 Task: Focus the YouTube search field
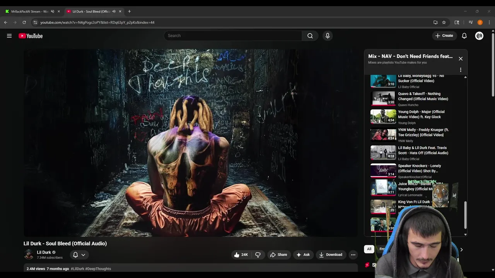point(233,36)
